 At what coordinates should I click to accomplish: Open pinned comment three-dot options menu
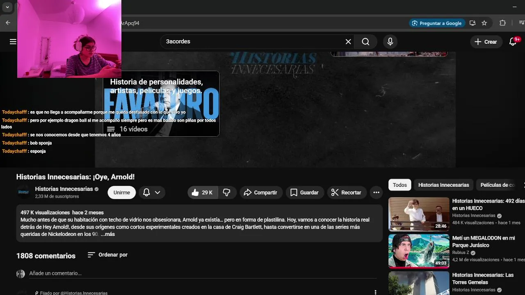[x=375, y=292]
